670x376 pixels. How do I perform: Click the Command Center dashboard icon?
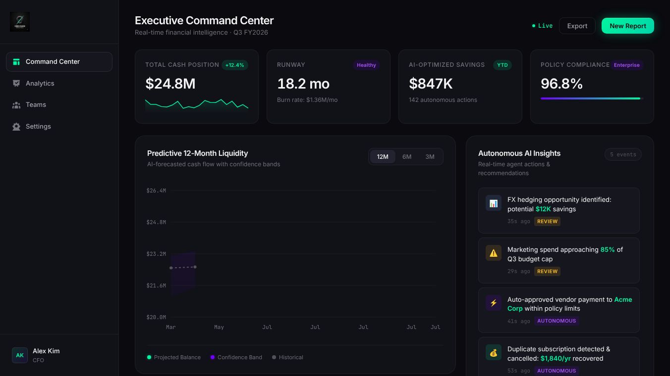pos(16,62)
